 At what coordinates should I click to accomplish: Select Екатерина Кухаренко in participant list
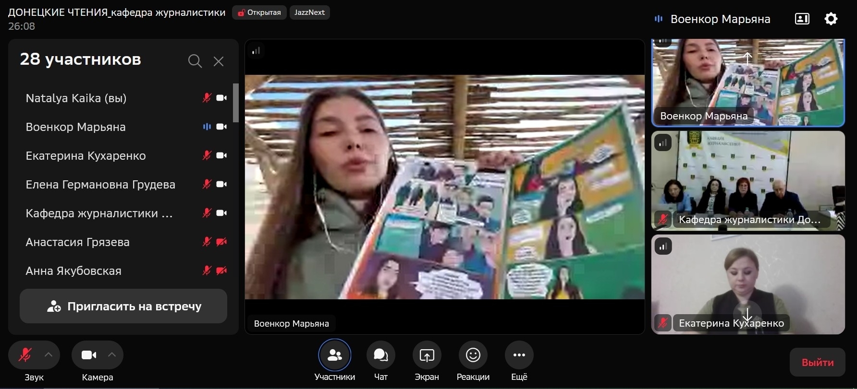pyautogui.click(x=86, y=156)
